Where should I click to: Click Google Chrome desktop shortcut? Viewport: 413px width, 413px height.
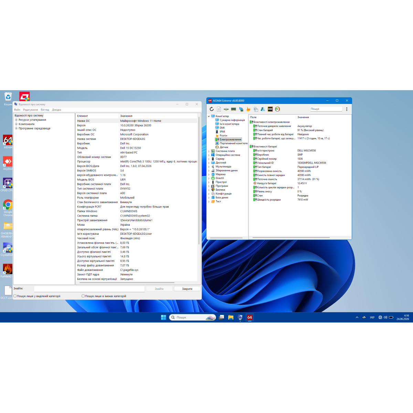8,208
